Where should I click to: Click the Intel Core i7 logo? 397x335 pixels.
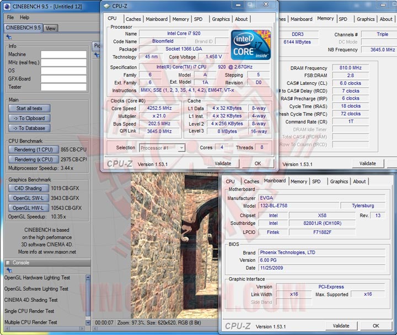[251, 45]
